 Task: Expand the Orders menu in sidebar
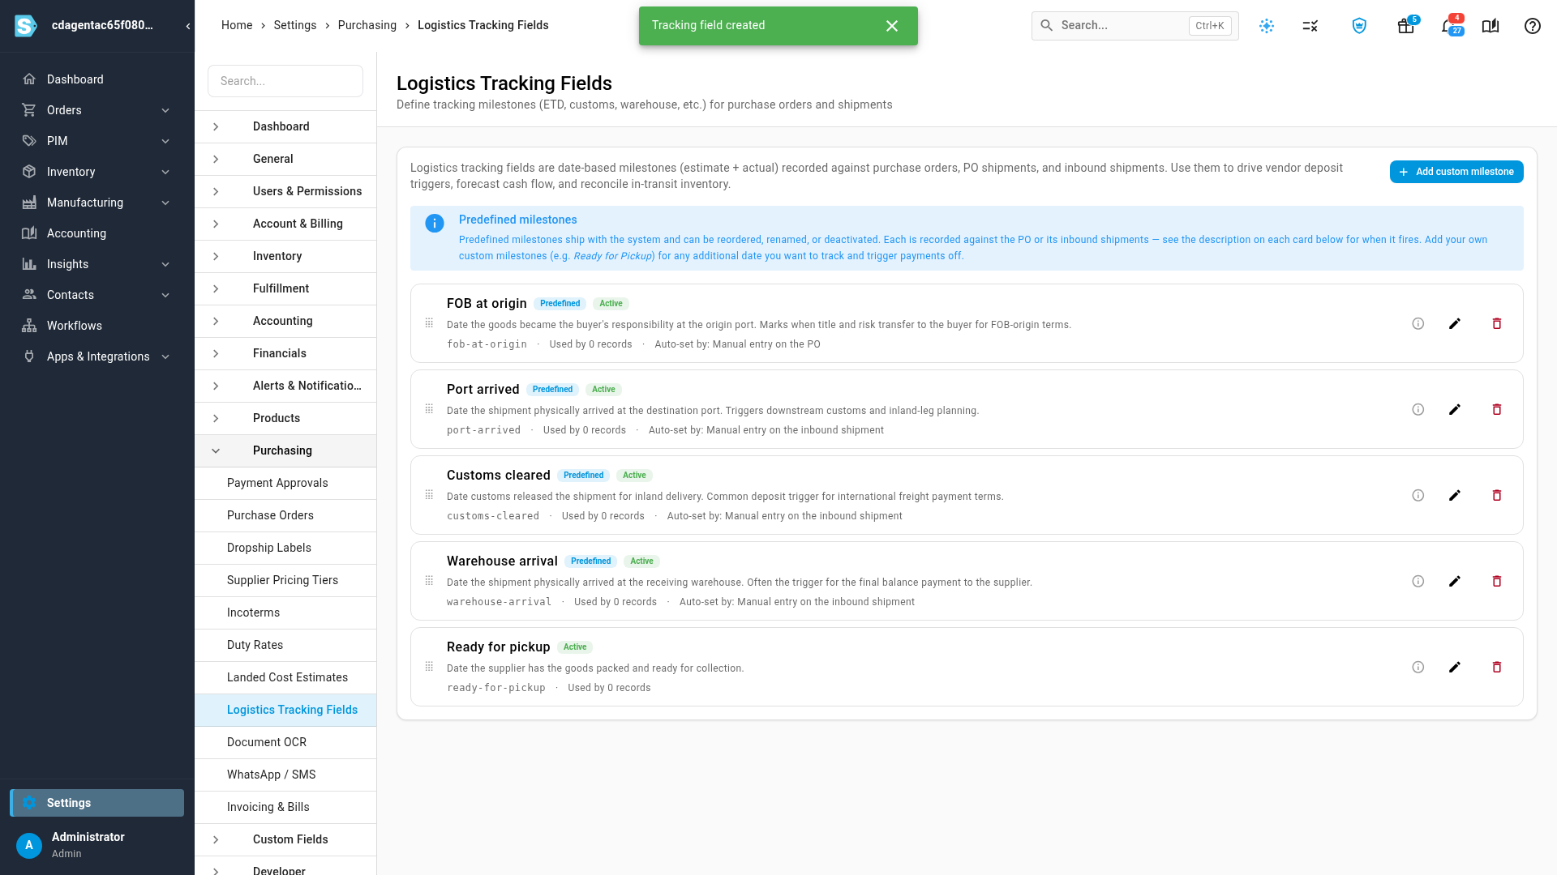pyautogui.click(x=97, y=110)
